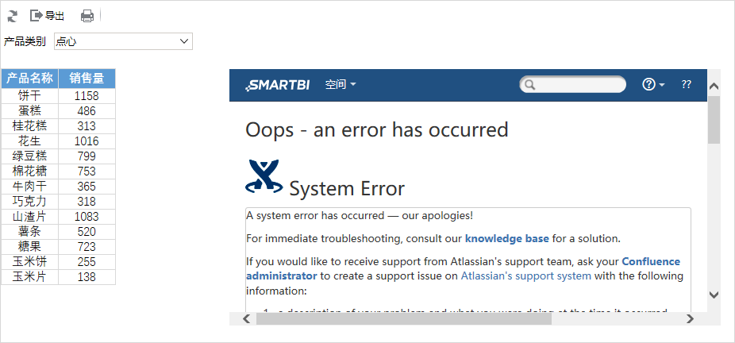
Task: Click the vertical scrollbar down arrow
Action: pyautogui.click(x=714, y=295)
